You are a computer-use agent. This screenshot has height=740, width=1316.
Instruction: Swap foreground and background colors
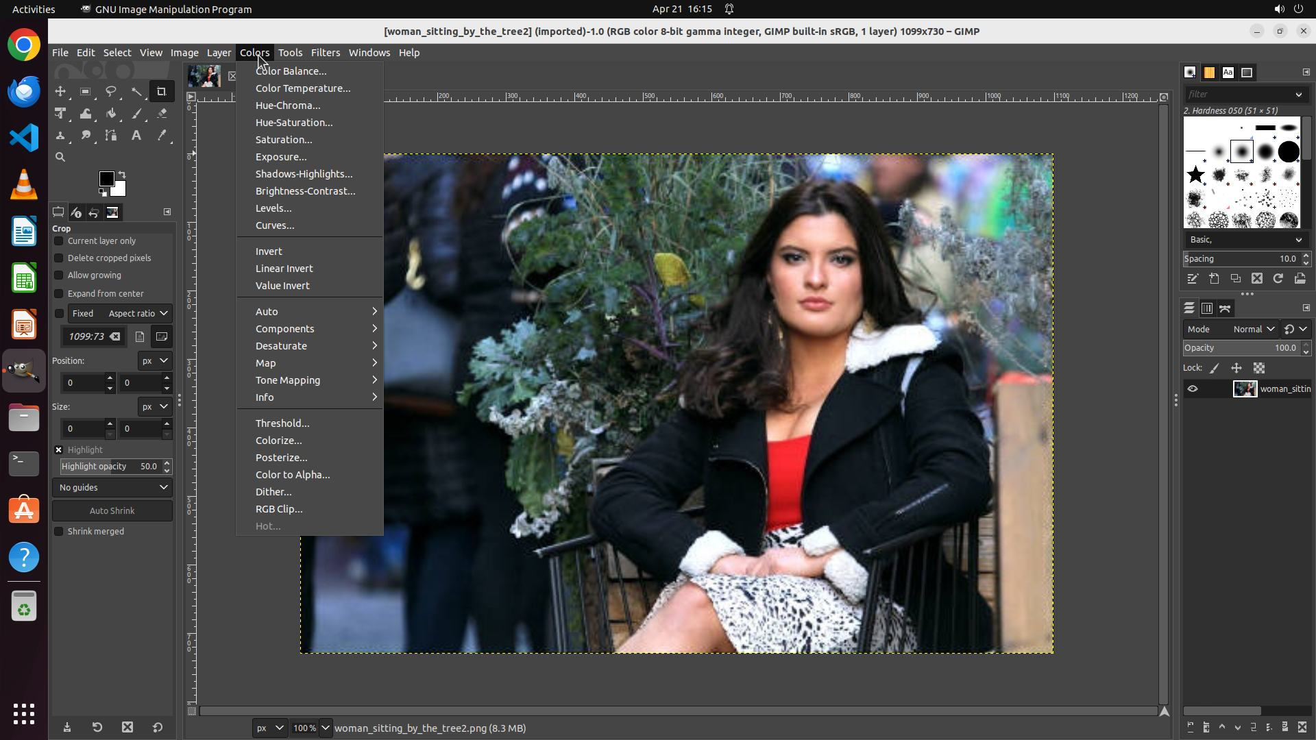point(122,174)
